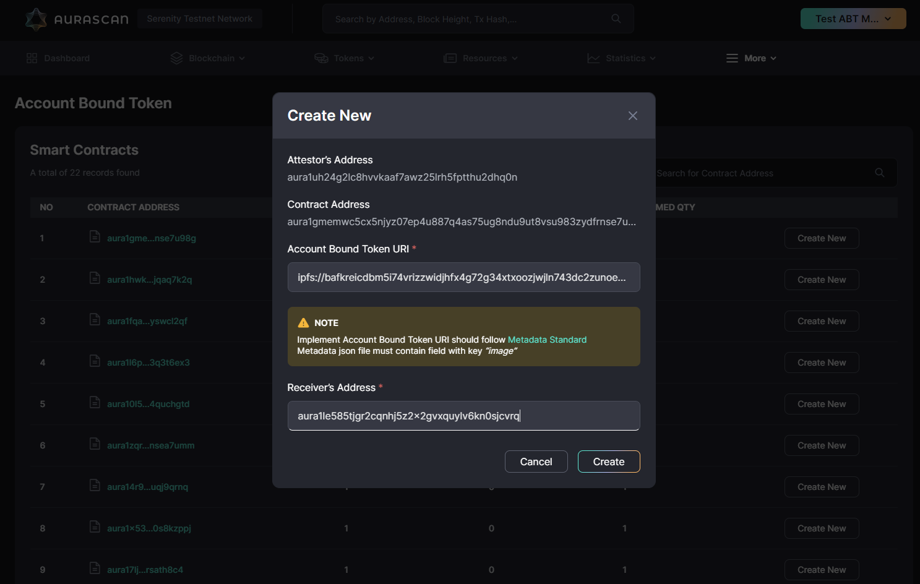
Task: Open contract aura10l5...4quchgtd
Action: pyautogui.click(x=148, y=404)
